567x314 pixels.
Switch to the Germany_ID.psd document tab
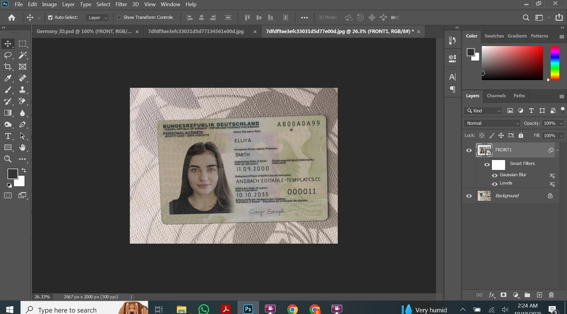84,32
